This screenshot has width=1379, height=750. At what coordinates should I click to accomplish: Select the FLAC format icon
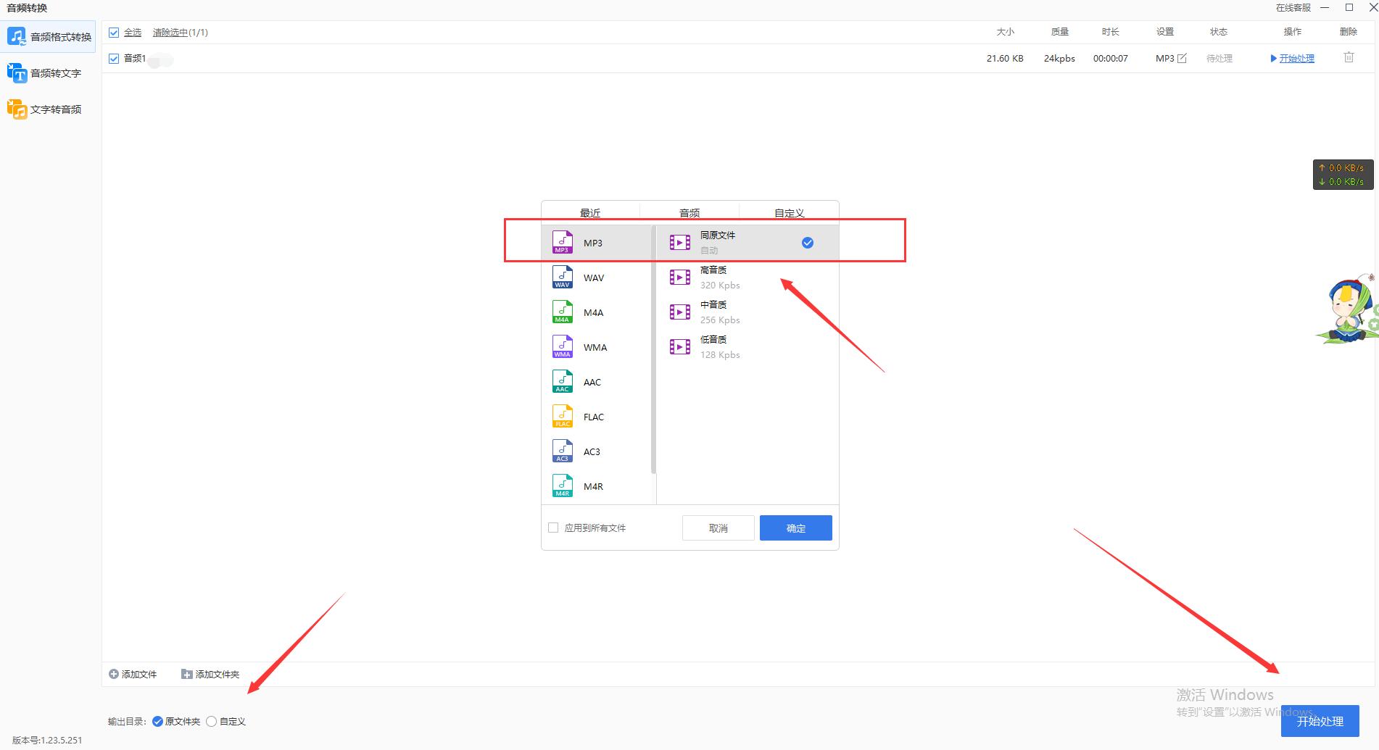pyautogui.click(x=562, y=417)
